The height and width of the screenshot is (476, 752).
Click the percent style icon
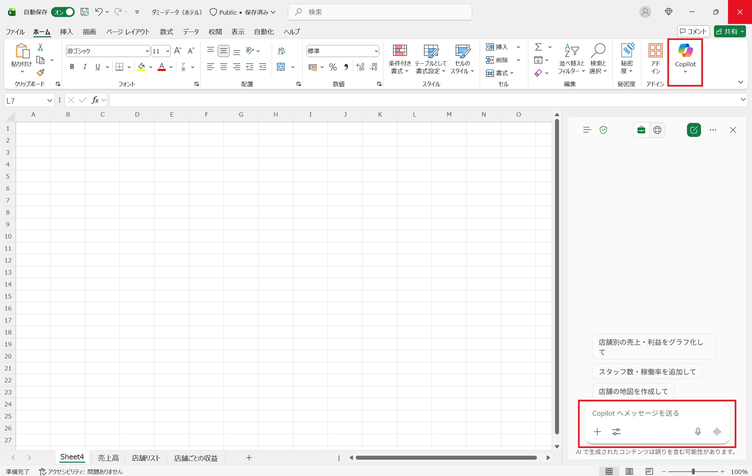click(x=333, y=67)
